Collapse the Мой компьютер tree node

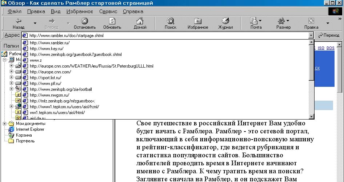(4, 60)
